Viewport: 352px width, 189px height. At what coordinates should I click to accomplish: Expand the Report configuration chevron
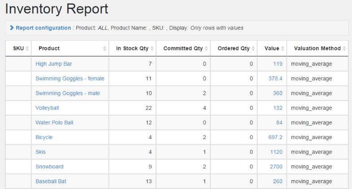coord(12,28)
